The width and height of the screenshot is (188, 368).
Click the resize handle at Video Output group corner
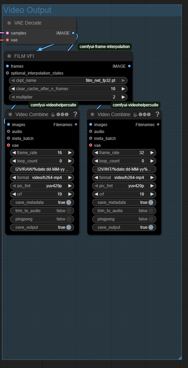[180, 357]
